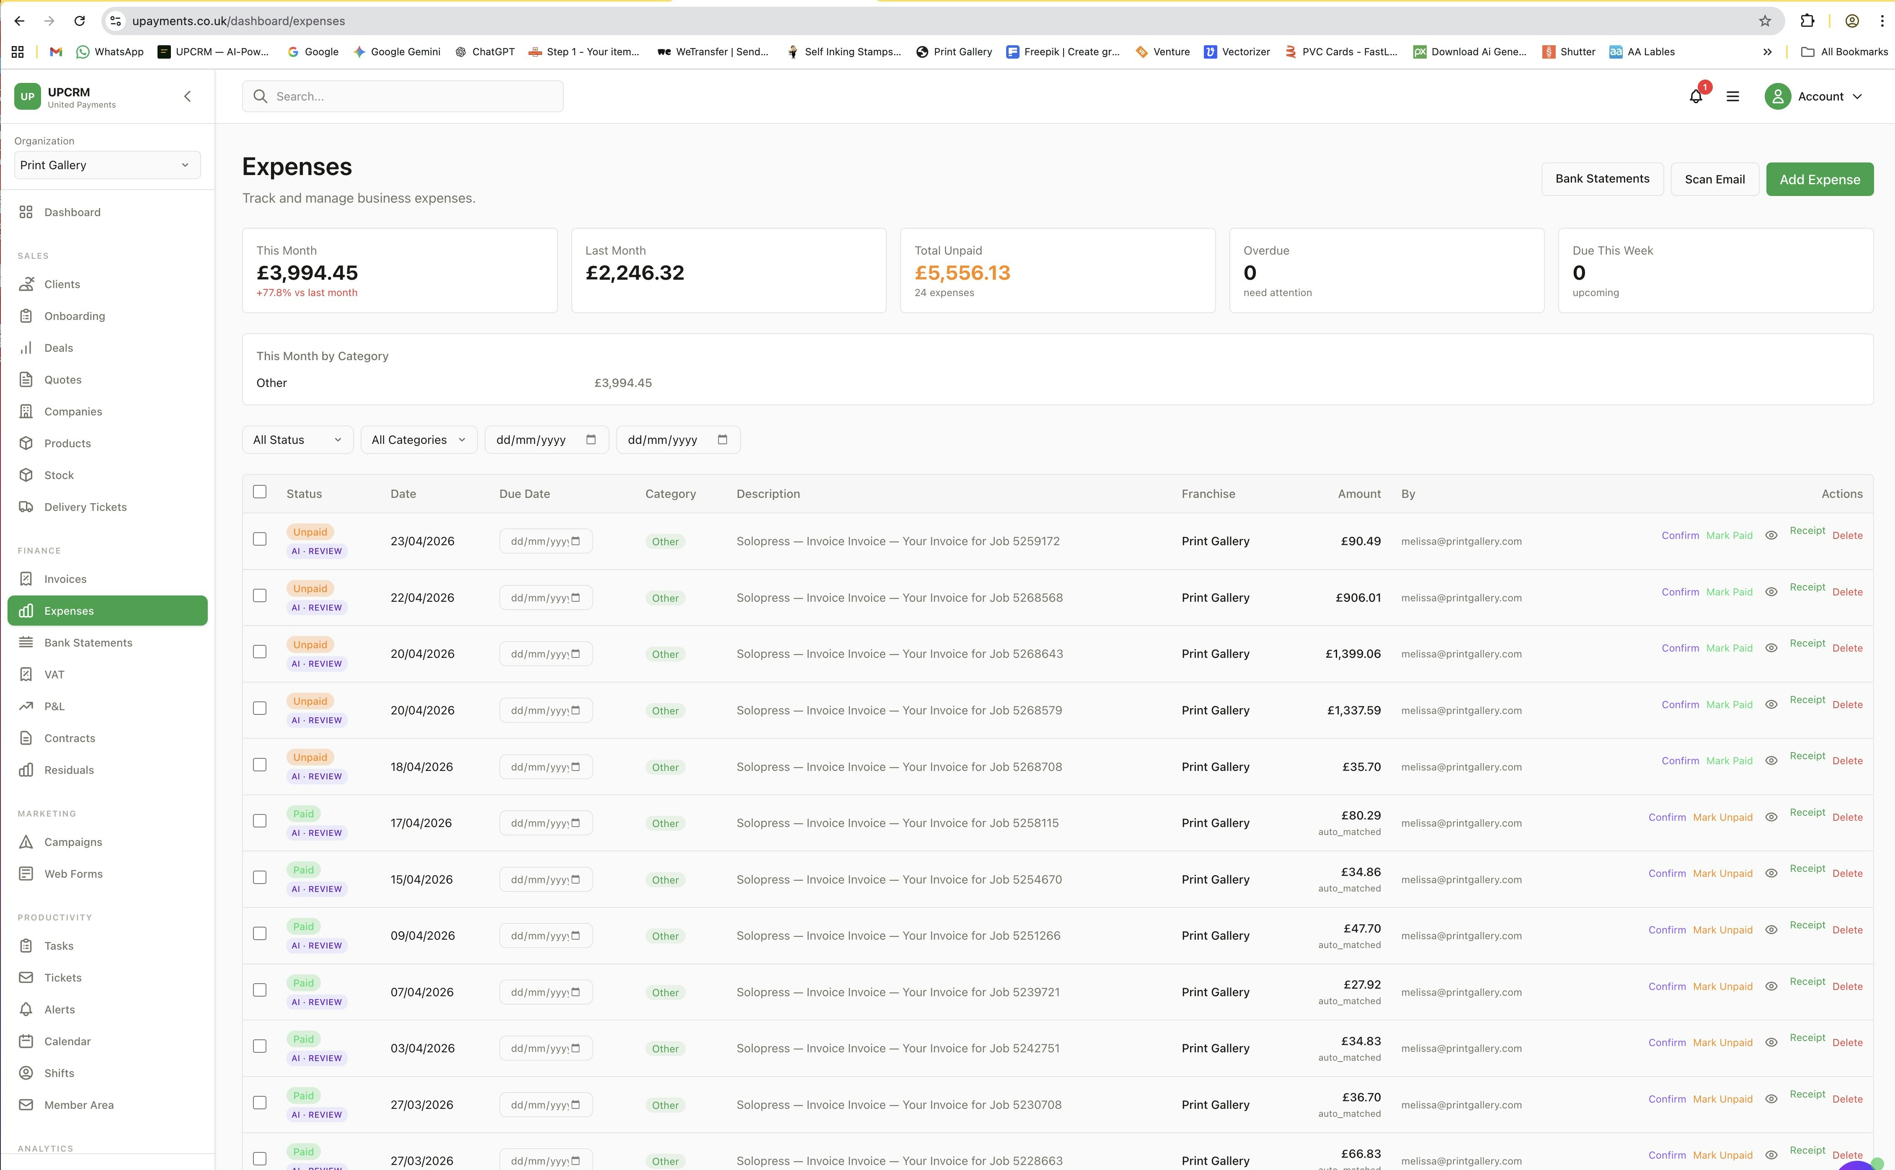Open the All Status dropdown
Image resolution: width=1895 pixels, height=1170 pixels.
[x=297, y=440]
